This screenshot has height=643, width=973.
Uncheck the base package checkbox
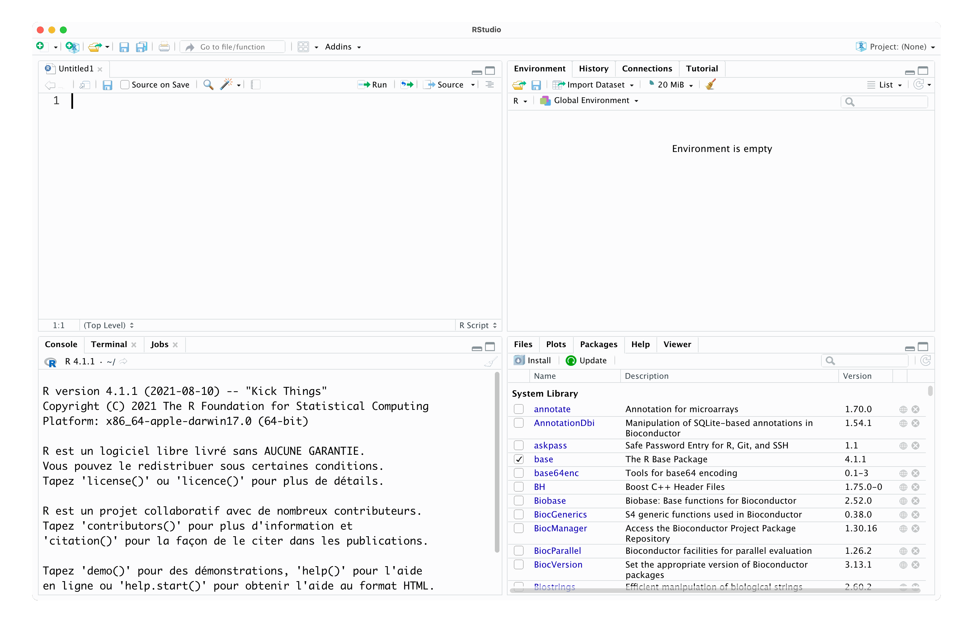click(519, 459)
